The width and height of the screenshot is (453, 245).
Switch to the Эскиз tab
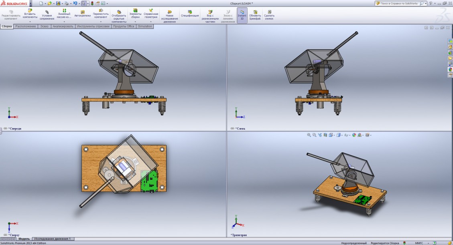point(44,26)
